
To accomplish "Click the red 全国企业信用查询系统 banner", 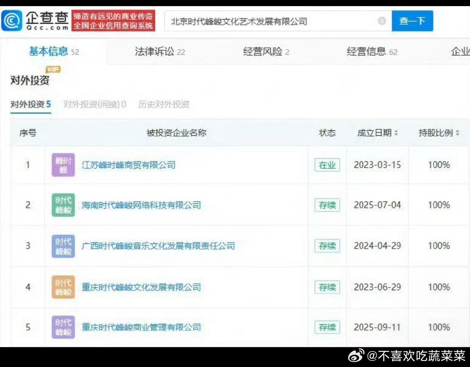I will point(114,21).
